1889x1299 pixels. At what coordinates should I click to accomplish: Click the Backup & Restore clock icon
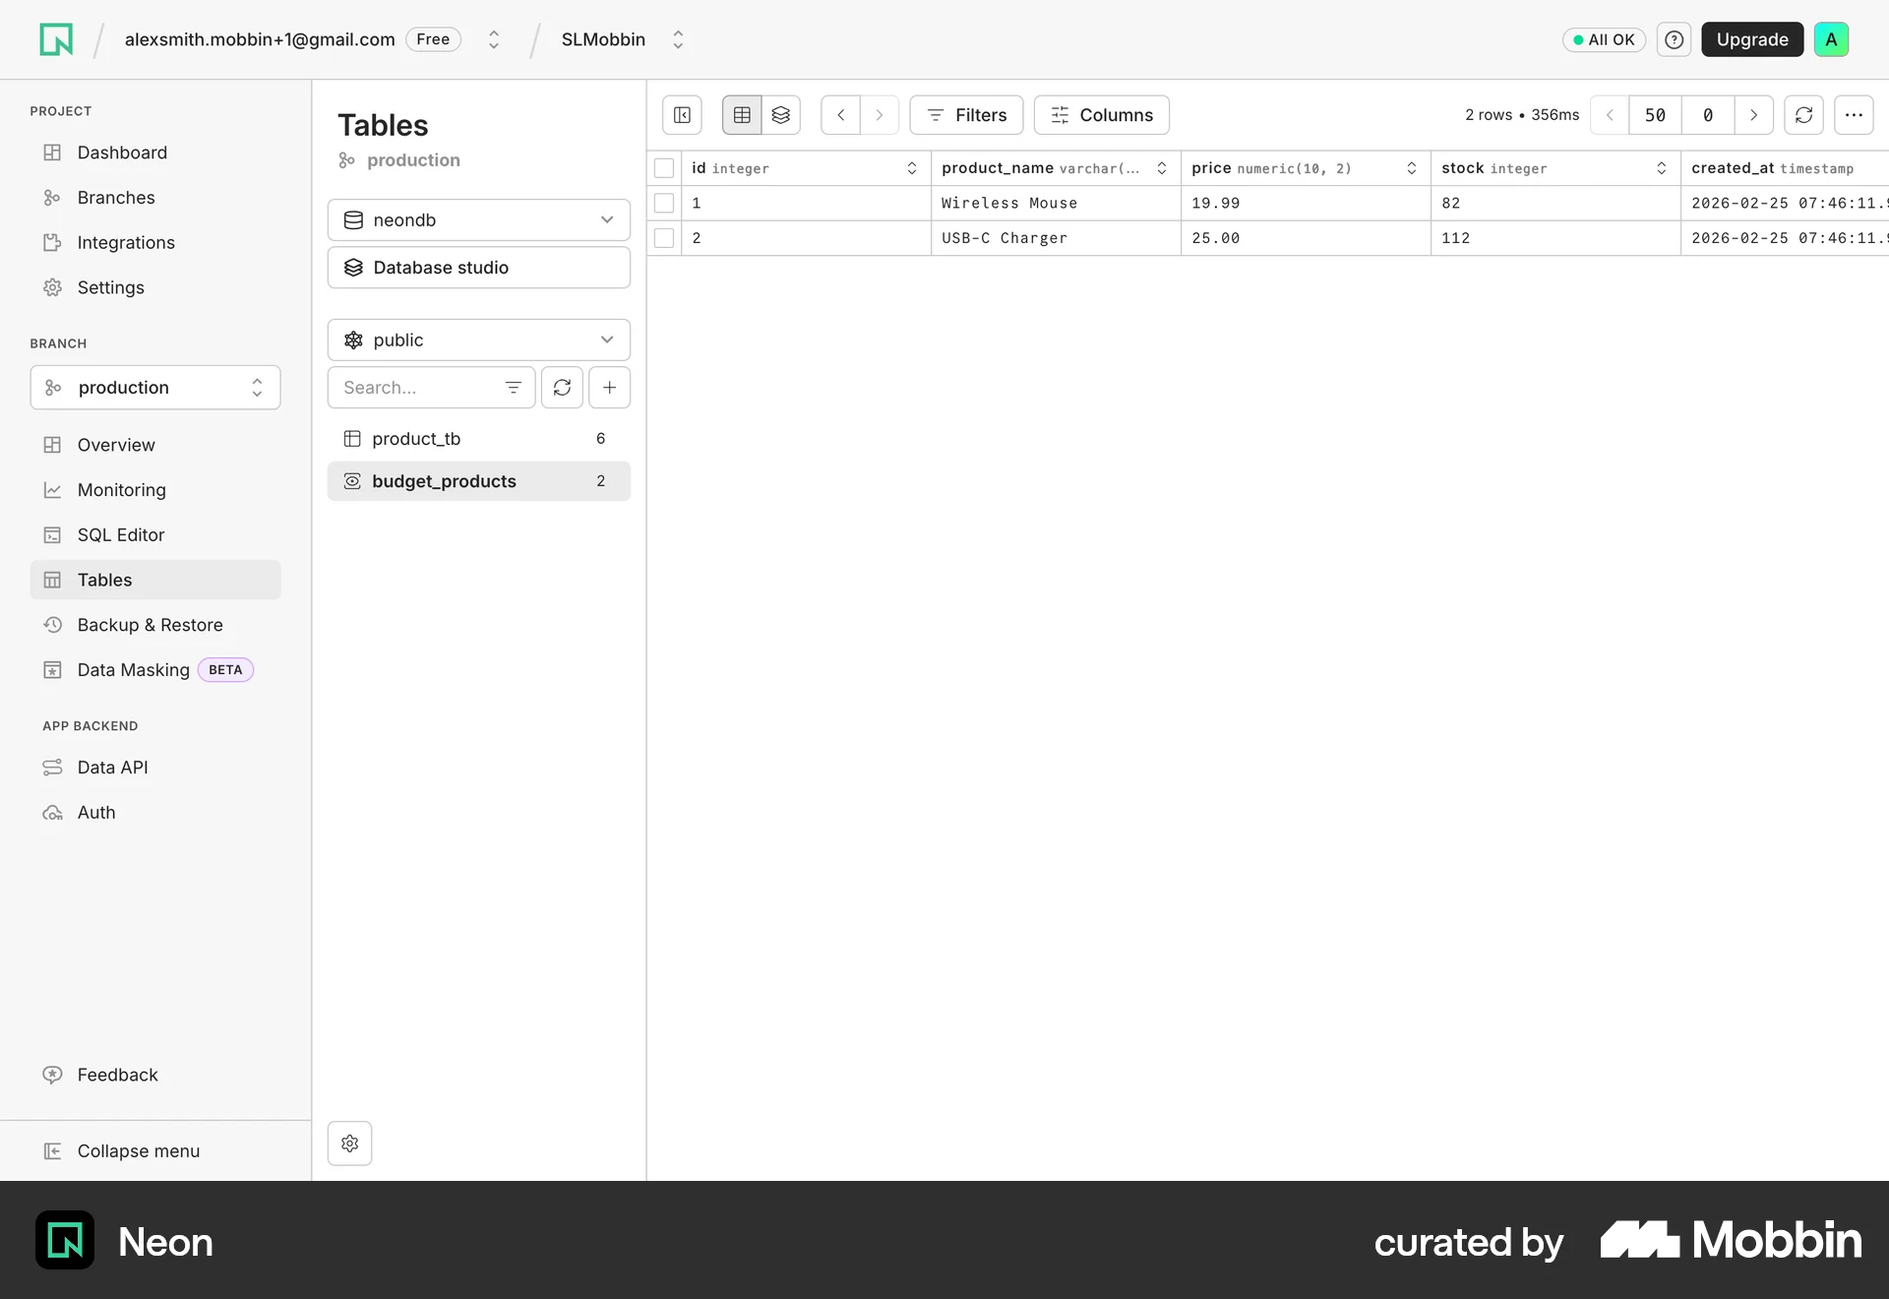coord(53,625)
